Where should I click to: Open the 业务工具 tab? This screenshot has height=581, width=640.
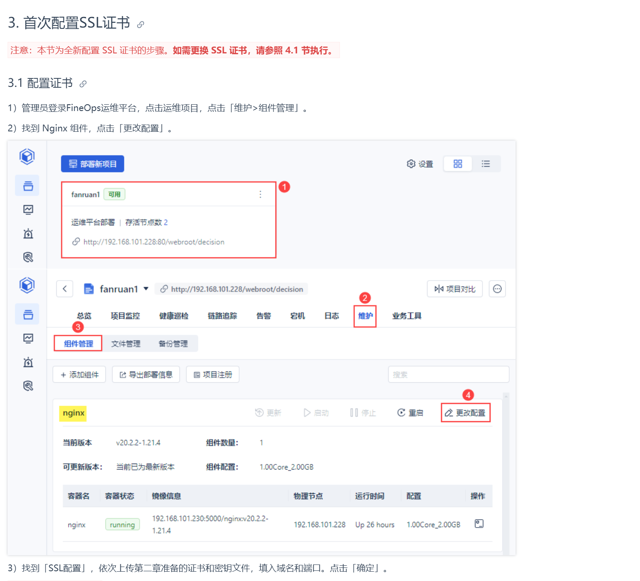(x=407, y=316)
